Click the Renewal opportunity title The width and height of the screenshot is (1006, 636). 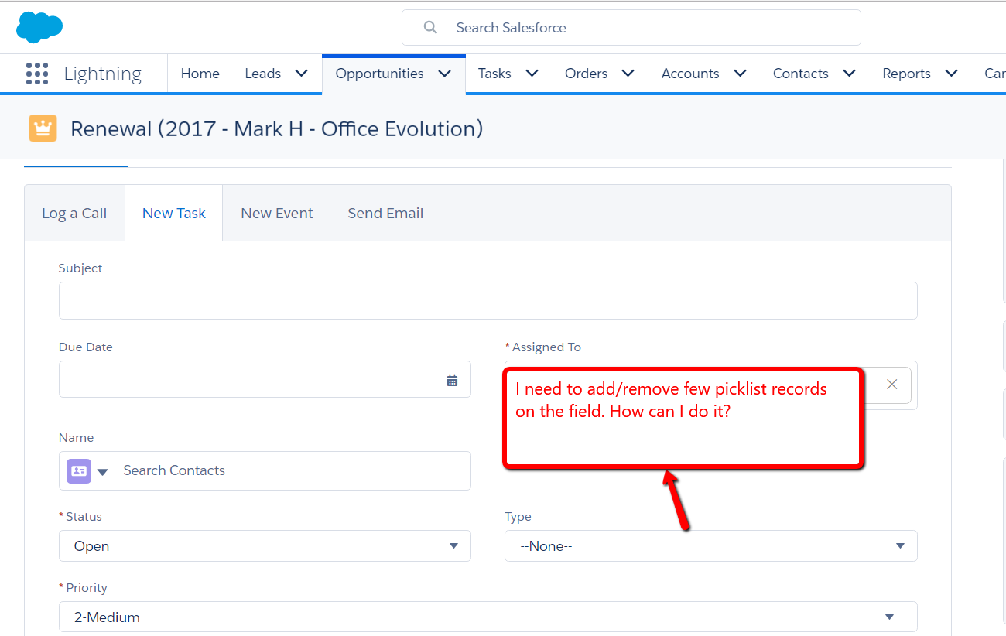(x=277, y=128)
